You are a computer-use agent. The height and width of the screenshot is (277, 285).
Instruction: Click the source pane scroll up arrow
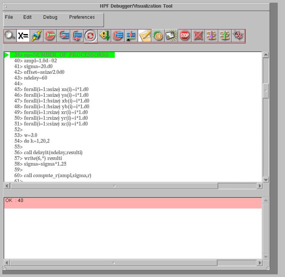click(x=266, y=55)
